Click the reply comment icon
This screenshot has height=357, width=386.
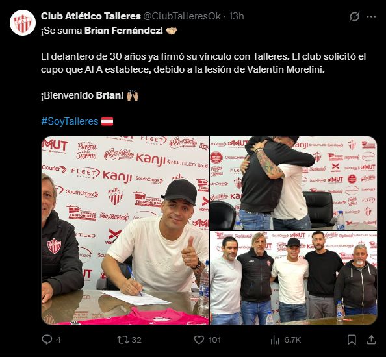click(47, 339)
